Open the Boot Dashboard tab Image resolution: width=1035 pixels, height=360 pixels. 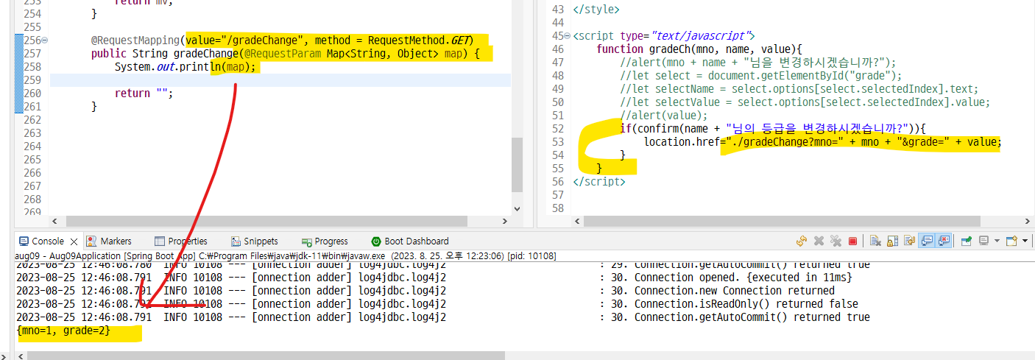[409, 241]
